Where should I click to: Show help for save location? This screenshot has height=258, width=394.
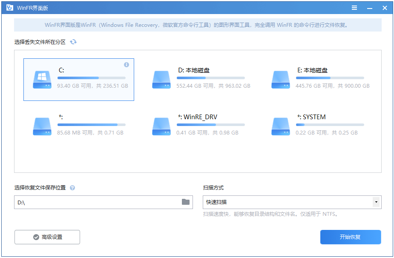click(72, 188)
